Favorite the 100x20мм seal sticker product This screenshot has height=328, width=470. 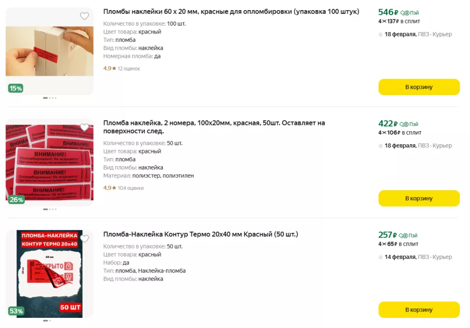pos(84,127)
